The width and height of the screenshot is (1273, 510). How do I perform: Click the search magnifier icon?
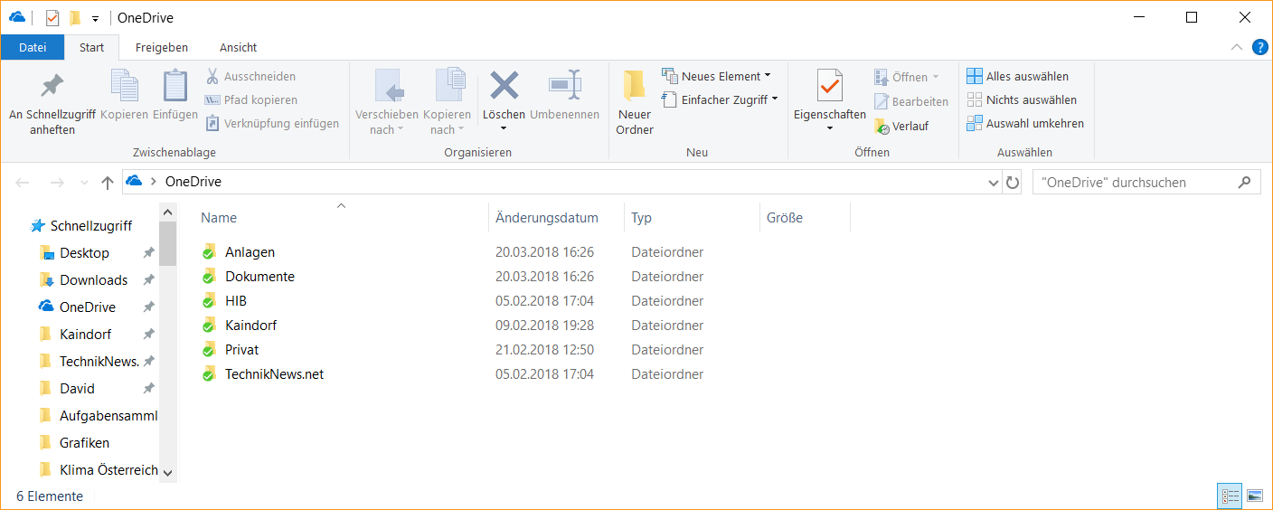coord(1244,182)
